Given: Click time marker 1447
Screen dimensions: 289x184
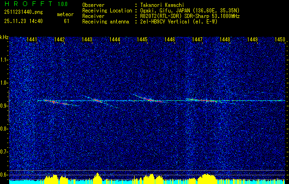Looking at the screenshot, I should point(197,39).
